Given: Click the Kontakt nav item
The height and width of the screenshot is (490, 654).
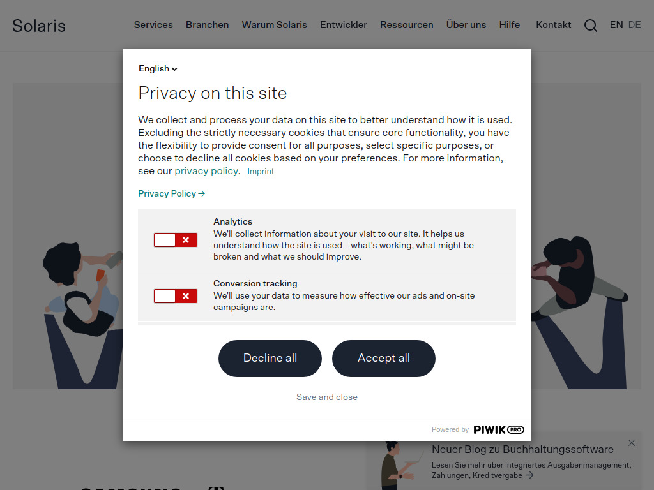Looking at the screenshot, I should (553, 25).
